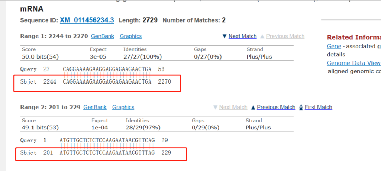Select the Range 2: 201 to 229 heading
Image resolution: width=381 pixels, height=171 pixels.
[x=50, y=108]
